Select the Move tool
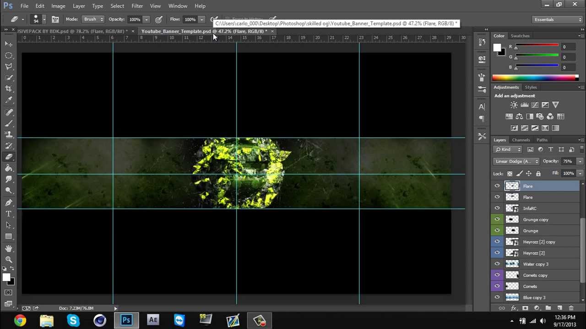Viewport: 586px width, 329px height. click(9, 44)
